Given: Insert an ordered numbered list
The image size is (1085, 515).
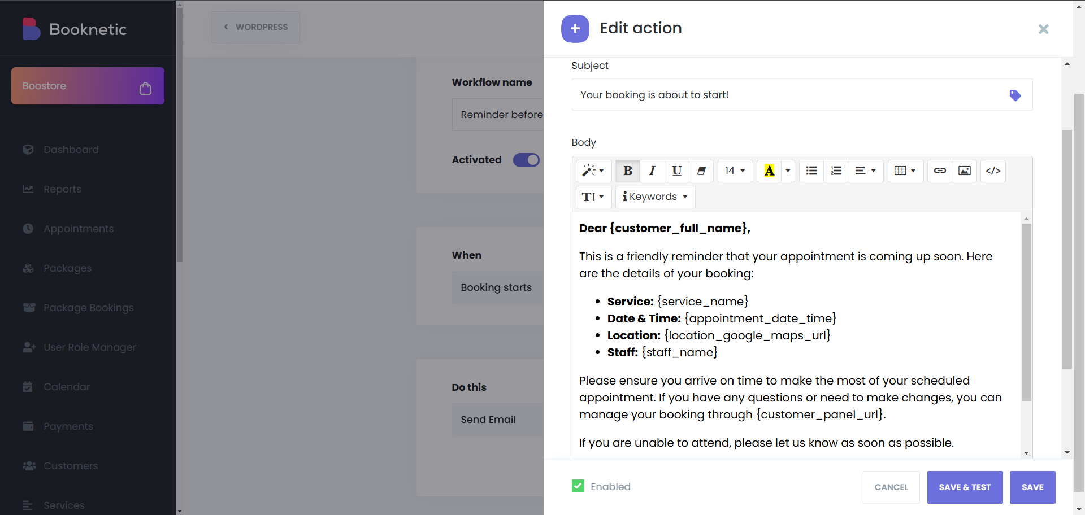Looking at the screenshot, I should (x=836, y=171).
